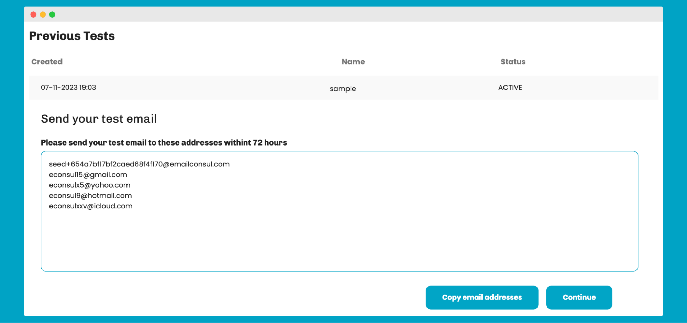Image resolution: width=687 pixels, height=323 pixels.
Task: Click the test name 'sample'
Action: point(343,89)
